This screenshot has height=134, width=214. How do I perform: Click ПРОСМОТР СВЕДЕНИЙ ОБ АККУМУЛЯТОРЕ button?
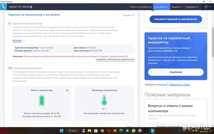pos(176,19)
